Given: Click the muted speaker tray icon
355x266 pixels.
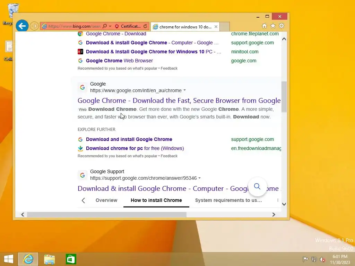Looking at the screenshot, I should point(322,259).
